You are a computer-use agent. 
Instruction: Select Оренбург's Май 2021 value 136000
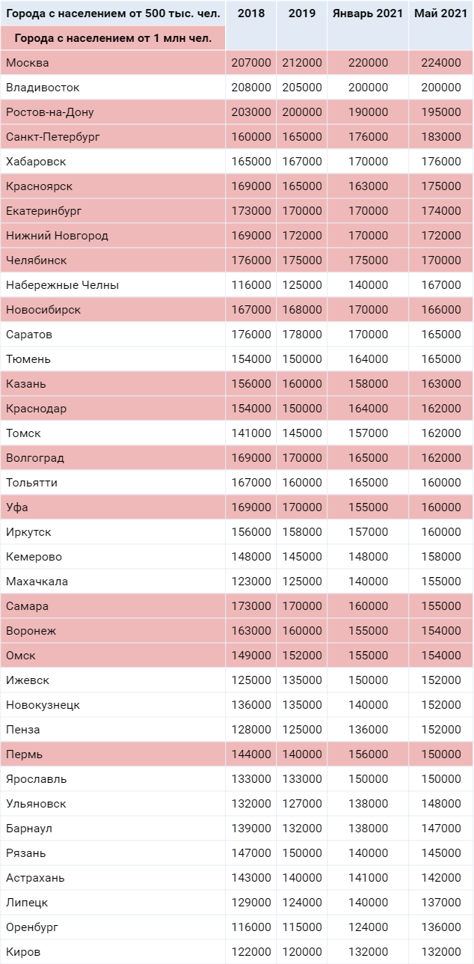[x=440, y=927]
